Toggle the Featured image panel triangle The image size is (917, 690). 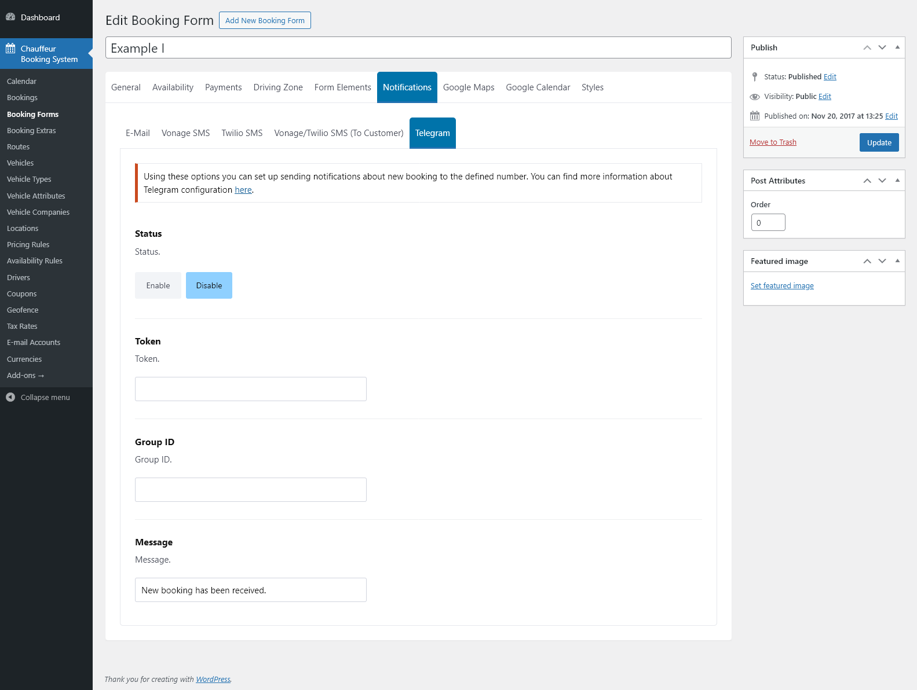pos(897,261)
